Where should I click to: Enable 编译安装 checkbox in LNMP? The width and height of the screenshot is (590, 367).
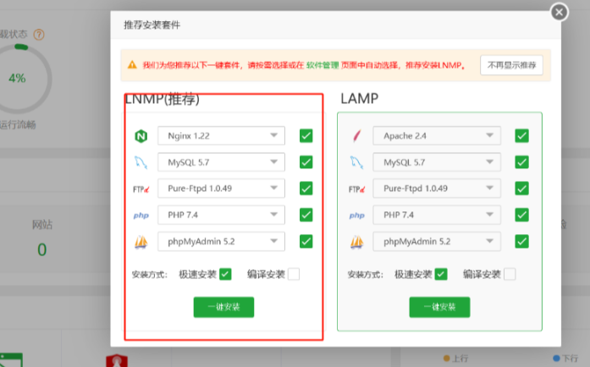coord(294,274)
